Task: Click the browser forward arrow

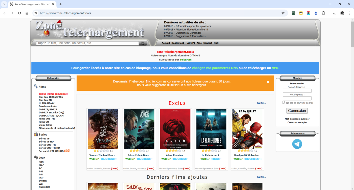Action: pos(12,13)
